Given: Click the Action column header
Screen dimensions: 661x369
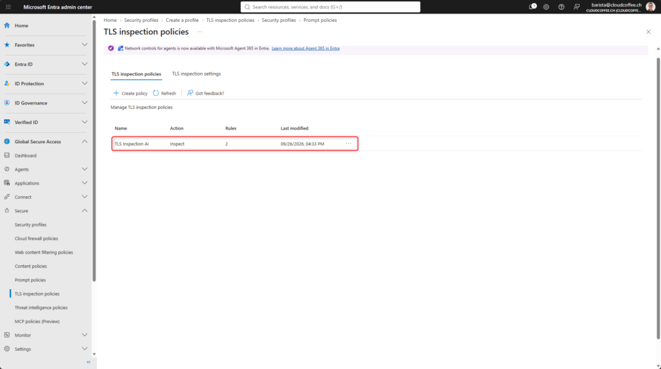Looking at the screenshot, I should tap(177, 128).
